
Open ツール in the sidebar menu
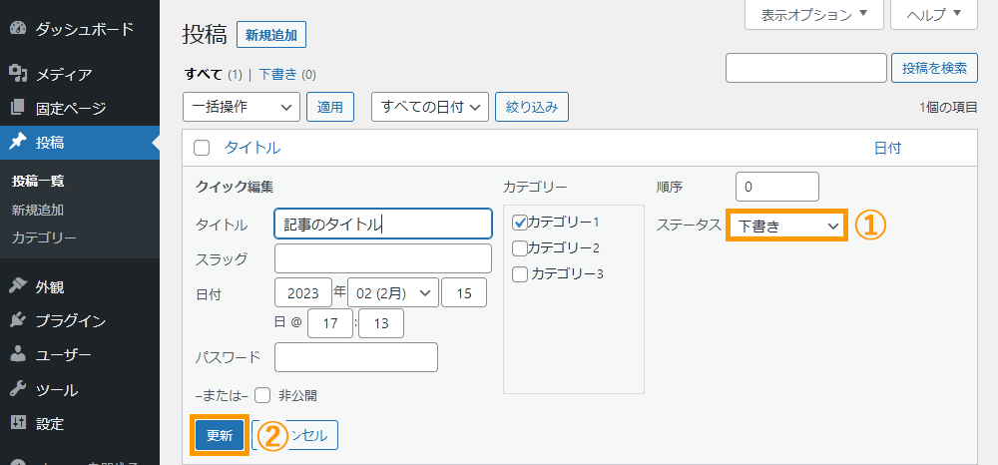(x=57, y=389)
